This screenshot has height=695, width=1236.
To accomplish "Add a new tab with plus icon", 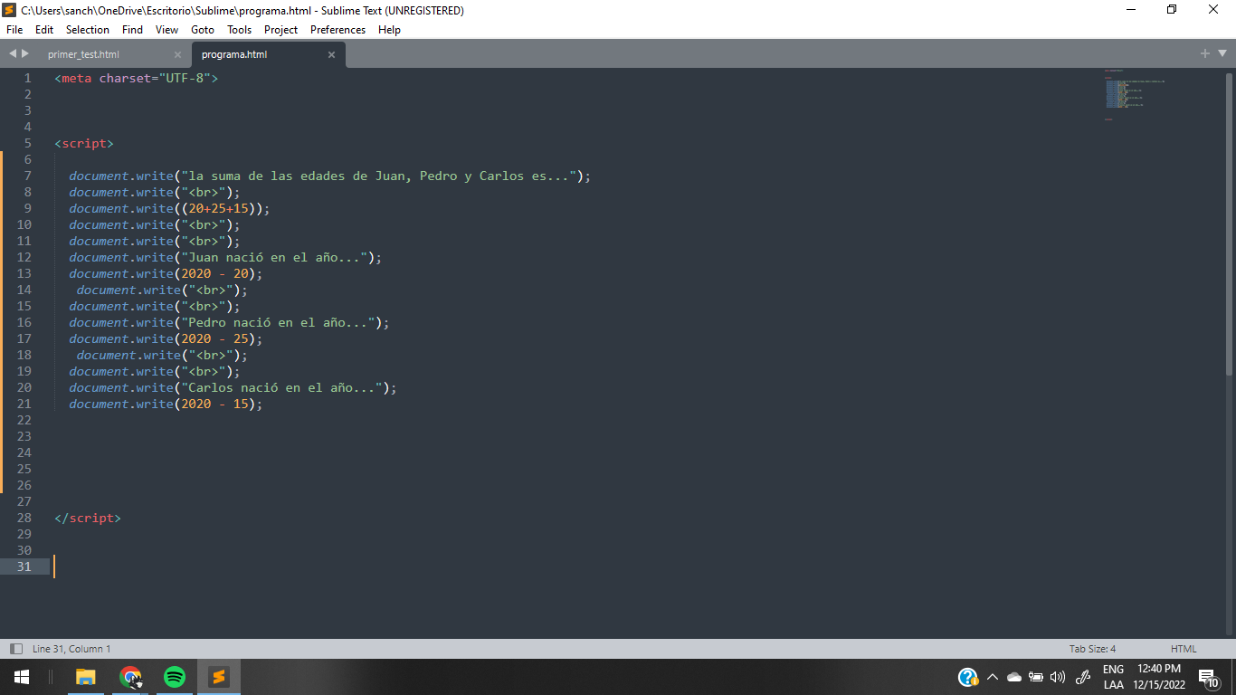I will pos(1205,54).
